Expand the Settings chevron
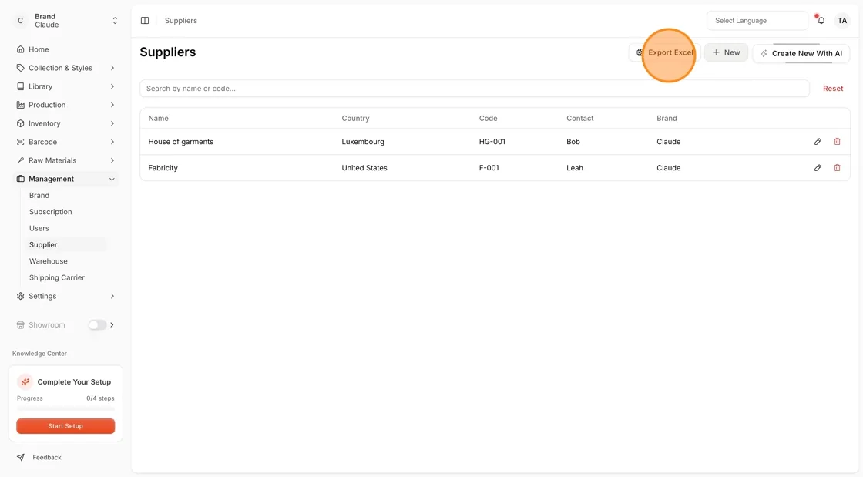Image resolution: width=863 pixels, height=477 pixels. 112,296
